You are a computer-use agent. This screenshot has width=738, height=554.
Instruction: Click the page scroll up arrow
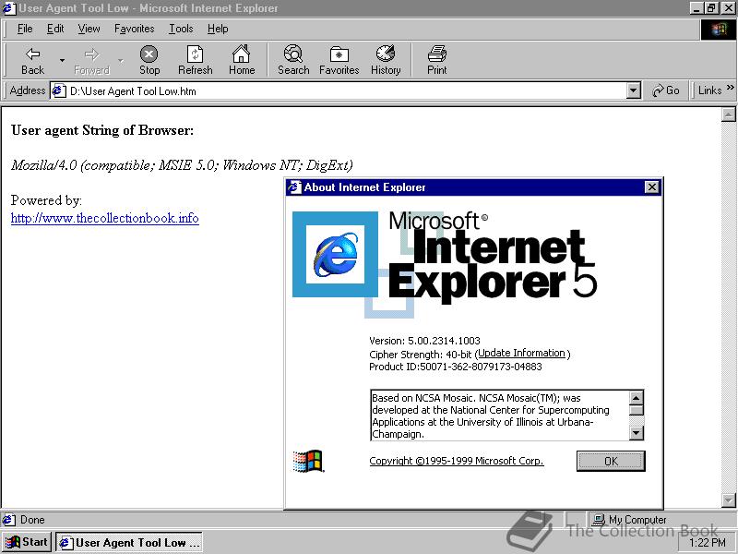[728, 114]
